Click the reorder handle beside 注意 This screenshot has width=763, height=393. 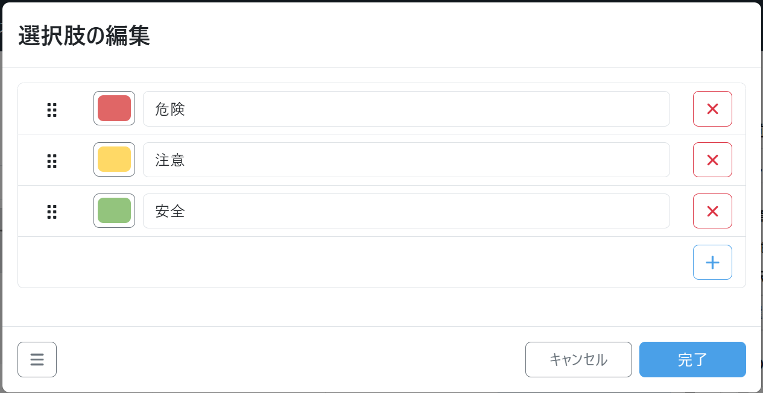[x=52, y=160]
